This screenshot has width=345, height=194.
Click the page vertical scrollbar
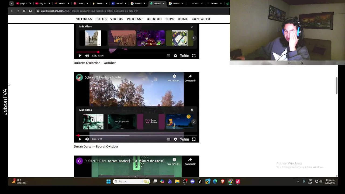point(337,86)
